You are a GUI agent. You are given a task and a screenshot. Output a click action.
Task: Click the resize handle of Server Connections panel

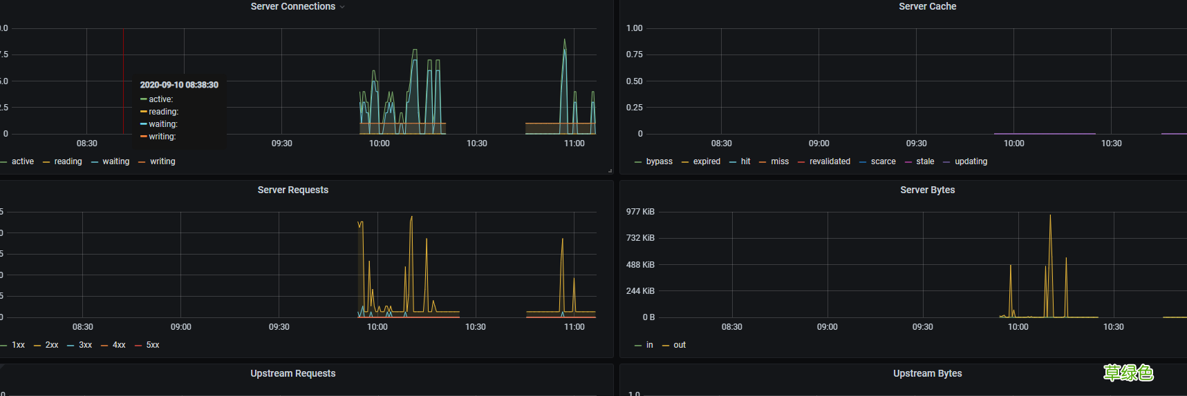[x=609, y=170]
